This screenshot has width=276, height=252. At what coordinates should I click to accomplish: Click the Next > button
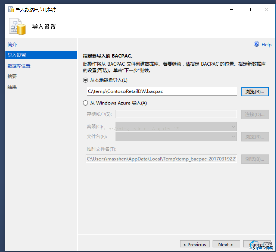click(x=226, y=244)
